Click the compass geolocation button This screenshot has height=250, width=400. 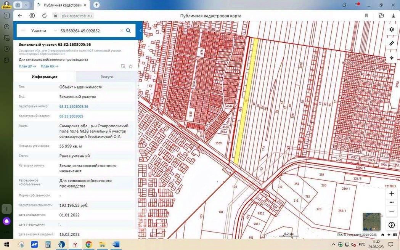tap(391, 225)
